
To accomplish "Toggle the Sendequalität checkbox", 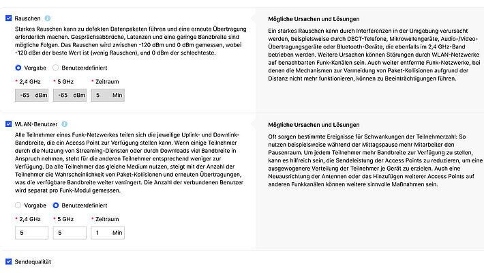I will 8,261.
